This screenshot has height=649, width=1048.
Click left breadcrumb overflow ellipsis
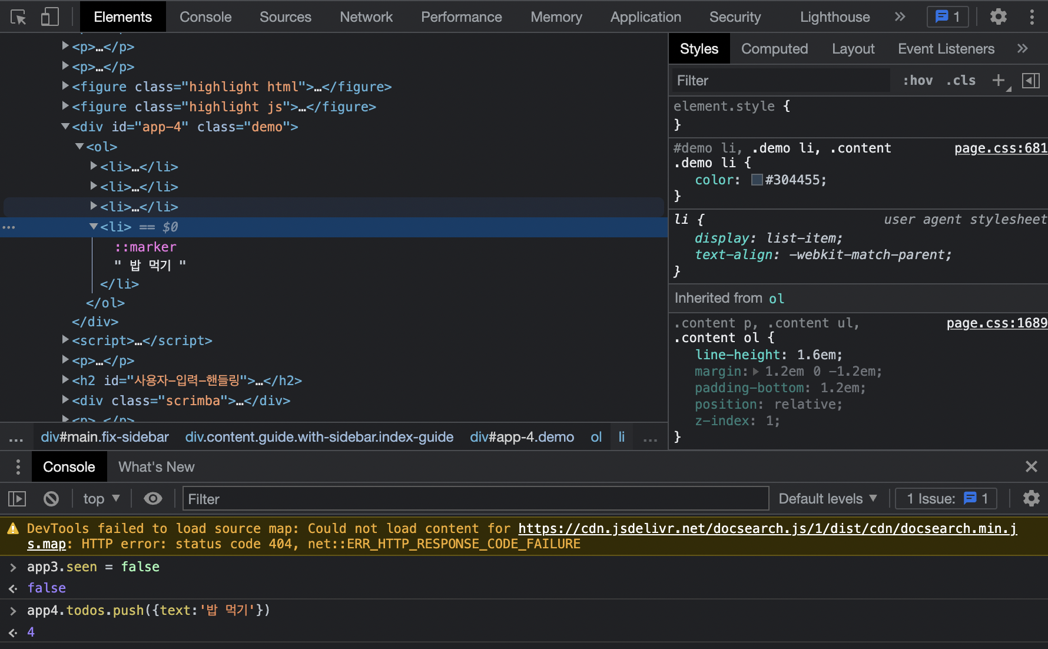pyautogui.click(x=16, y=437)
